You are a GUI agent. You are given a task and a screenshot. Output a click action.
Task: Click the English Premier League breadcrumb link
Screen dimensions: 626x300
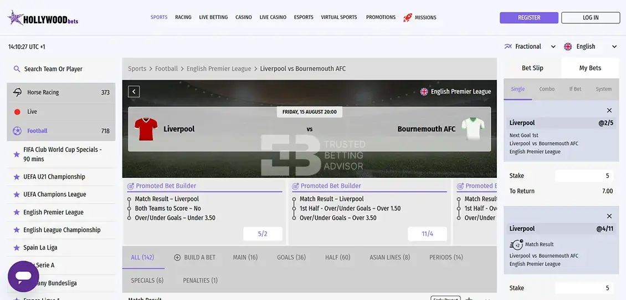coord(219,69)
